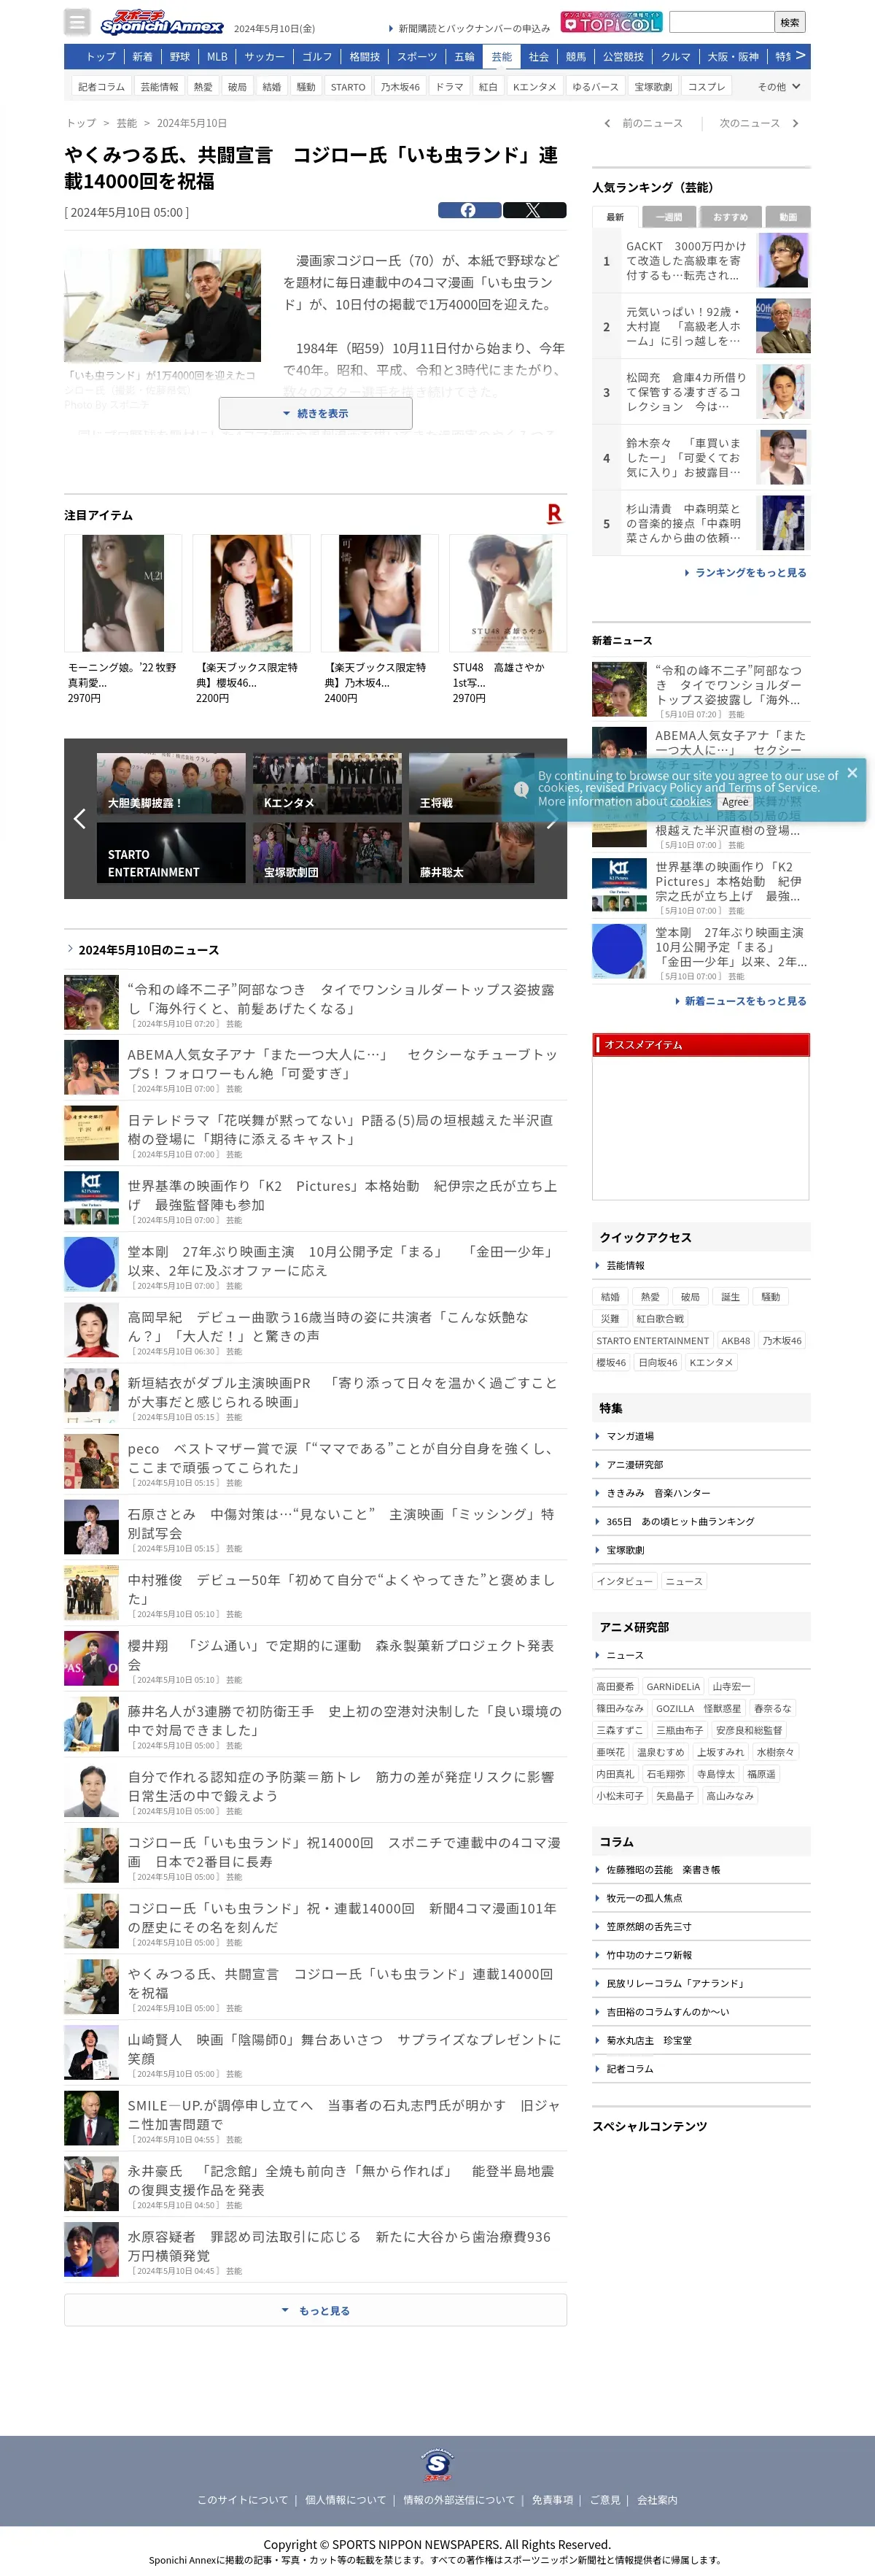Screen dimensions: 875x2576
Task: Go to トップ breadcrumb
Action: tap(81, 123)
